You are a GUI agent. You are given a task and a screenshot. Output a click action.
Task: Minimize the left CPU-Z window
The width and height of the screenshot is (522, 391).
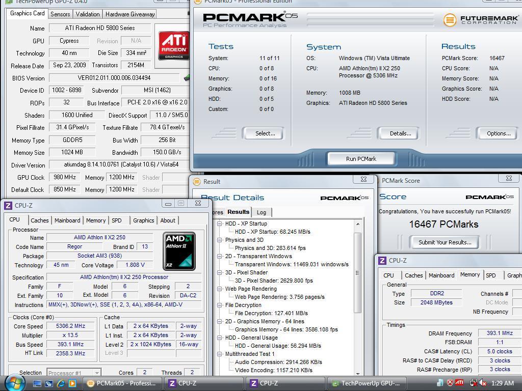coord(168,204)
